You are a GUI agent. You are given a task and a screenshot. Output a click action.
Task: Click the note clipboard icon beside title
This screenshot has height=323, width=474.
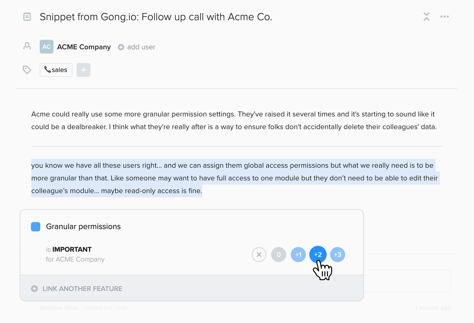pos(27,16)
